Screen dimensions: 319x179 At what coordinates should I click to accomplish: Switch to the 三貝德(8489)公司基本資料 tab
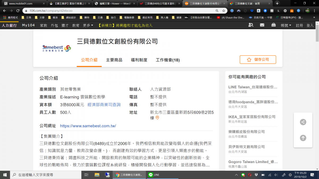point(160,3)
